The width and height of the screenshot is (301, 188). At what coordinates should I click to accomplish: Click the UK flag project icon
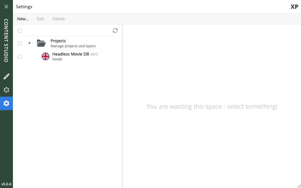pos(45,56)
